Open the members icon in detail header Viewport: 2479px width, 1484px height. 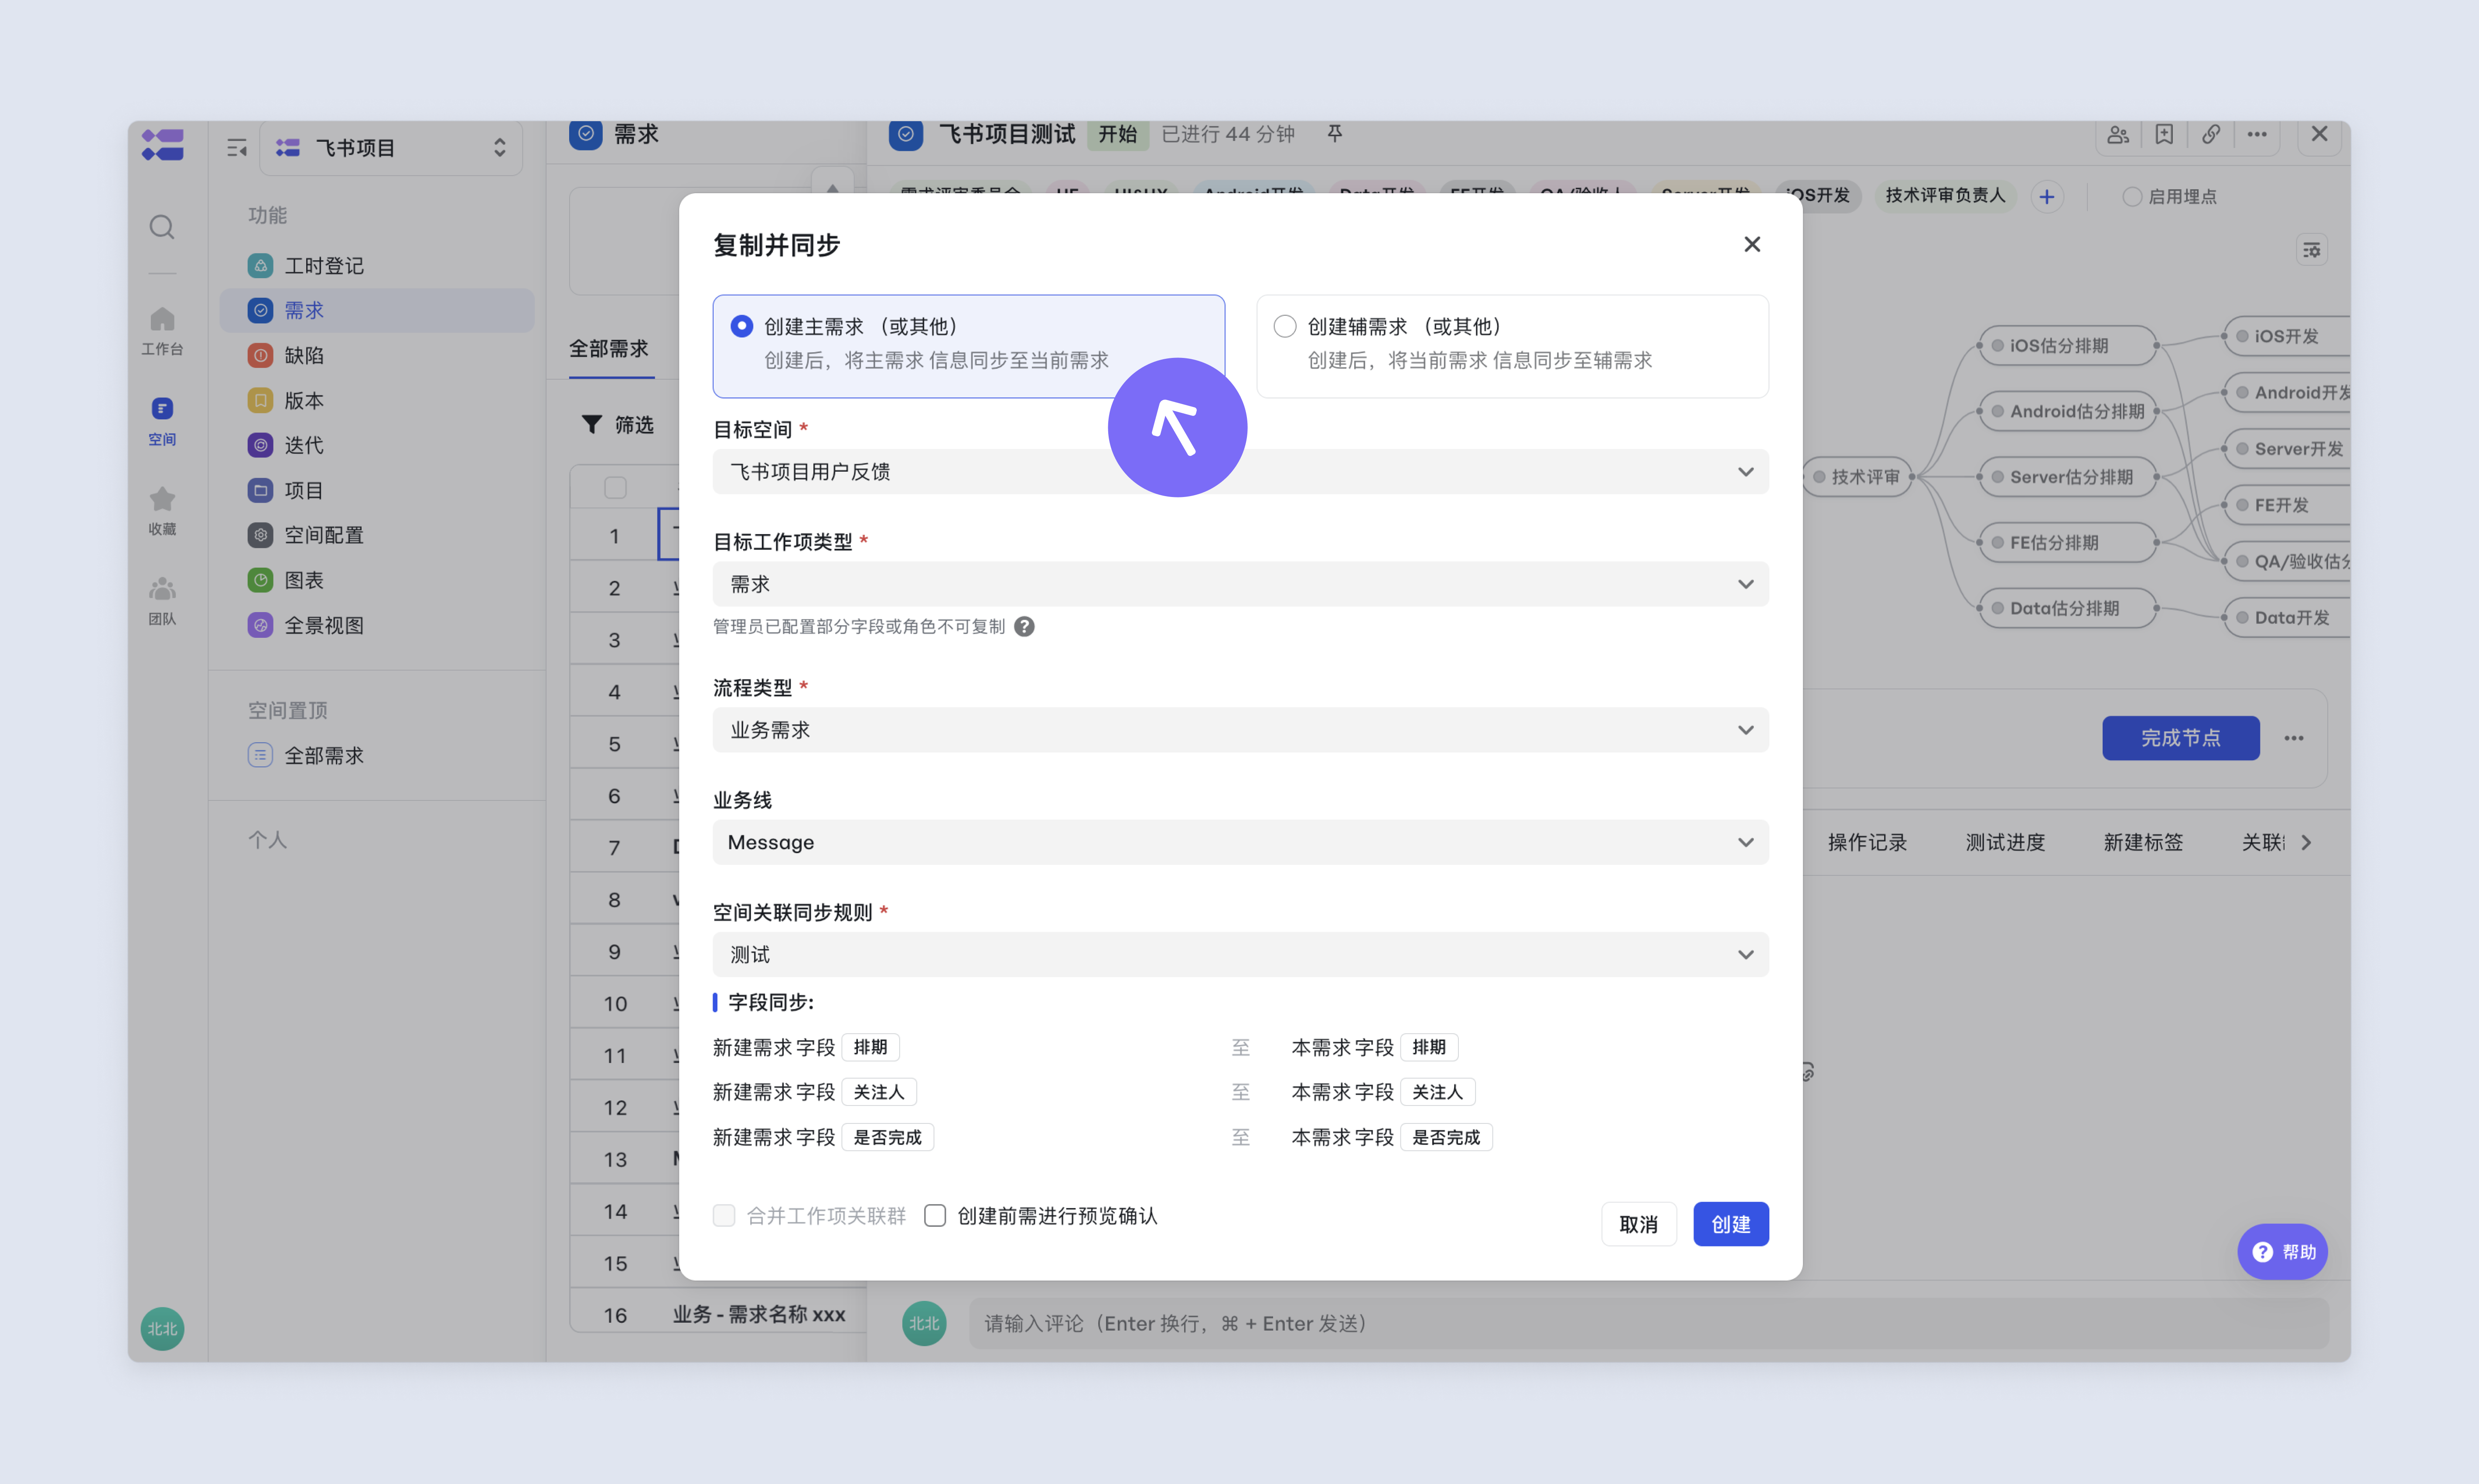[x=2118, y=135]
